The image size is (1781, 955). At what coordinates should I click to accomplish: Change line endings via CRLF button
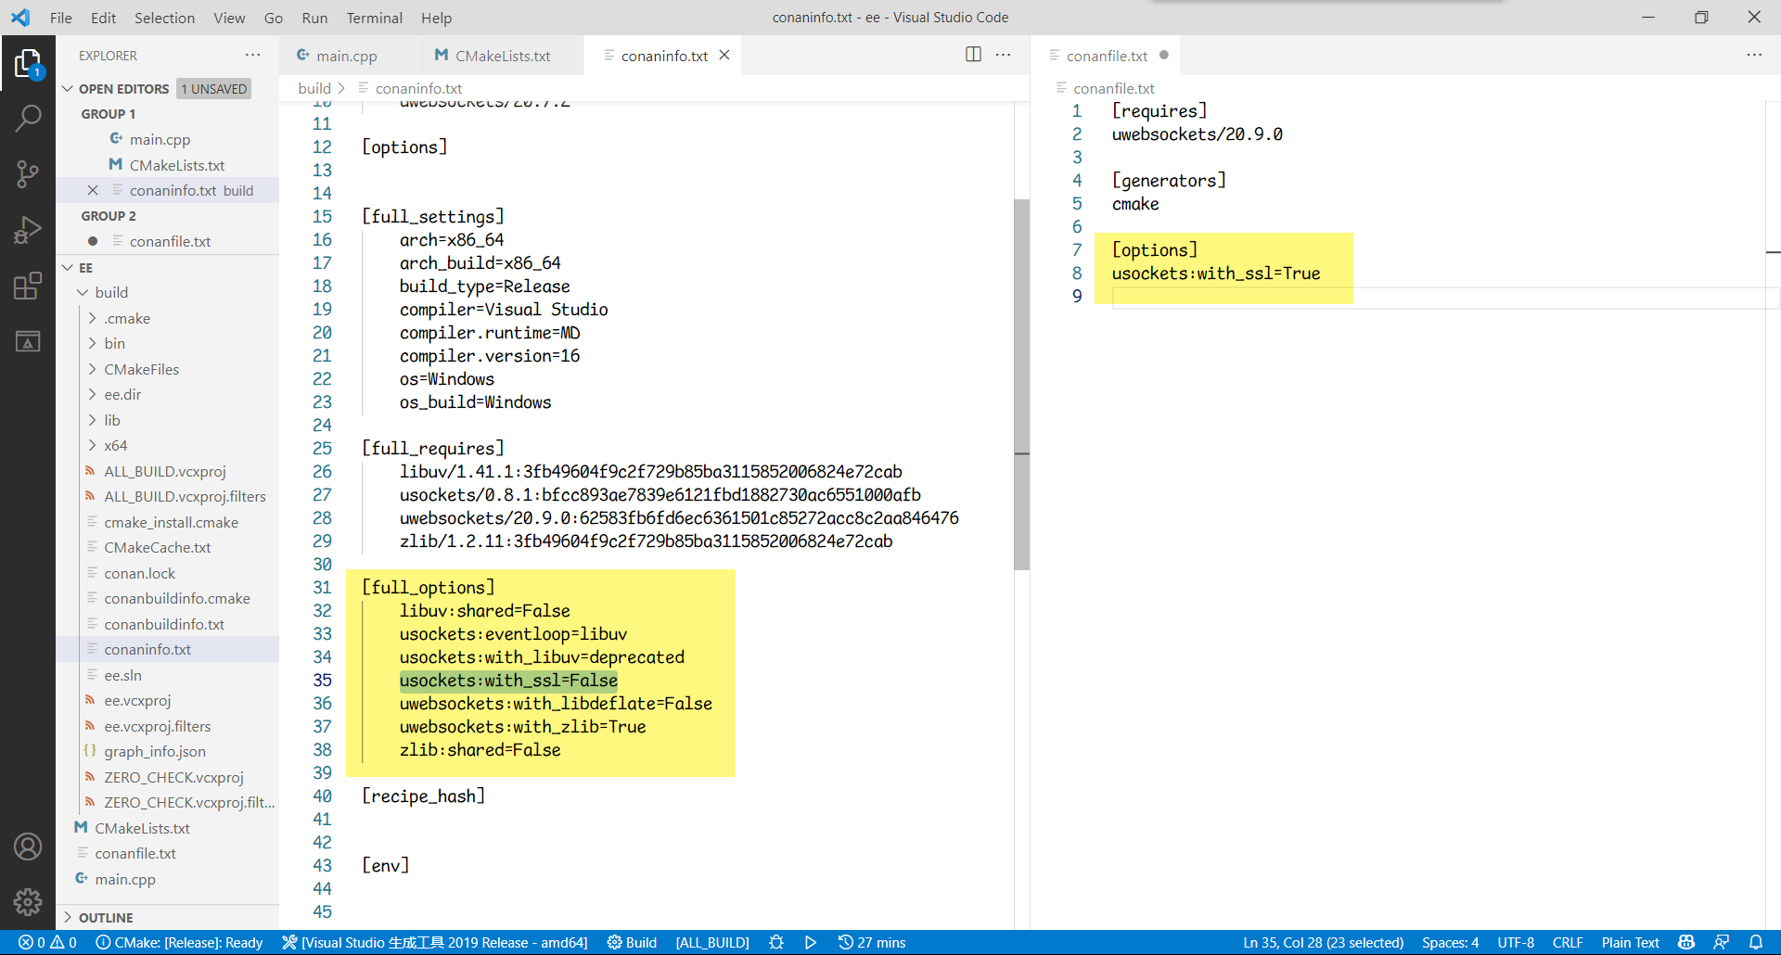pyautogui.click(x=1569, y=942)
